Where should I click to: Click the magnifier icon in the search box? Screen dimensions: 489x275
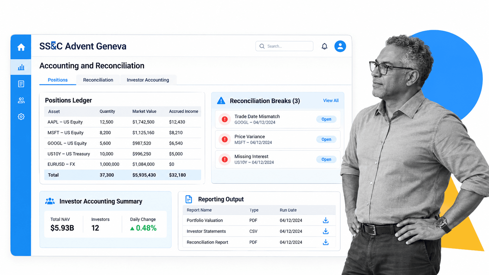(x=262, y=46)
